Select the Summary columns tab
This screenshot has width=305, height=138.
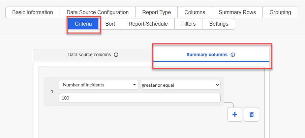[211, 55]
